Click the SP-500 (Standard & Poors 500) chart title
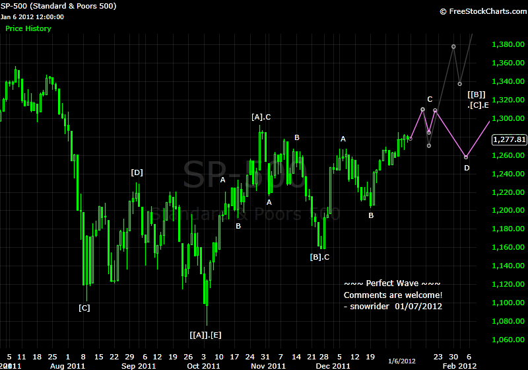 [58, 6]
